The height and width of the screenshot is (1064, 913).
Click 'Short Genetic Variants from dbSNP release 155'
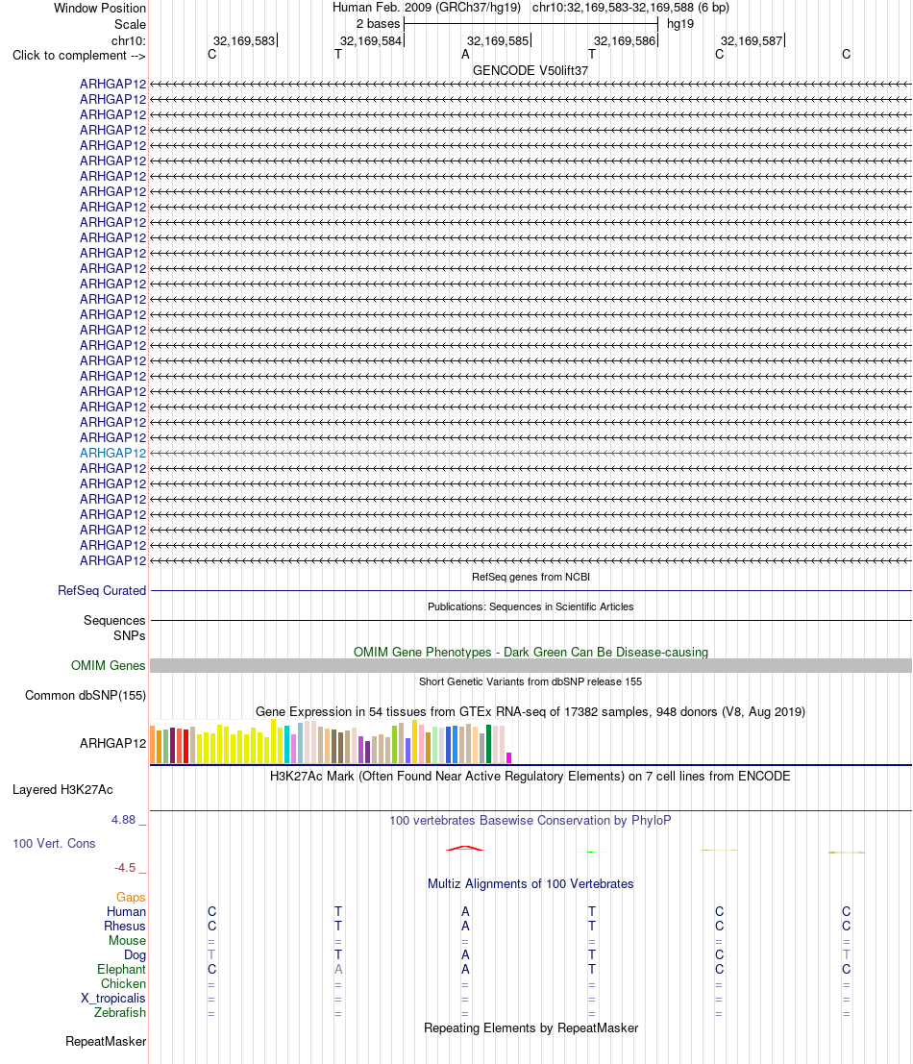tap(531, 681)
